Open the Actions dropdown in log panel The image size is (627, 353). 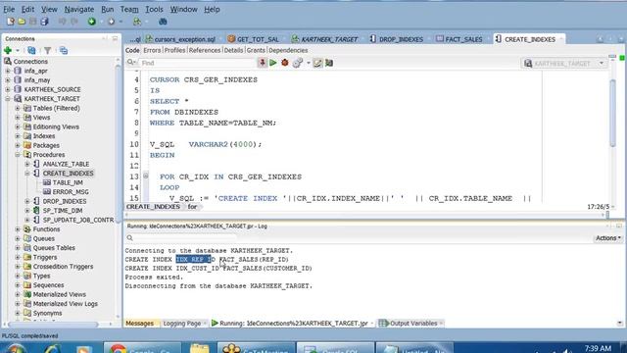[608, 238]
